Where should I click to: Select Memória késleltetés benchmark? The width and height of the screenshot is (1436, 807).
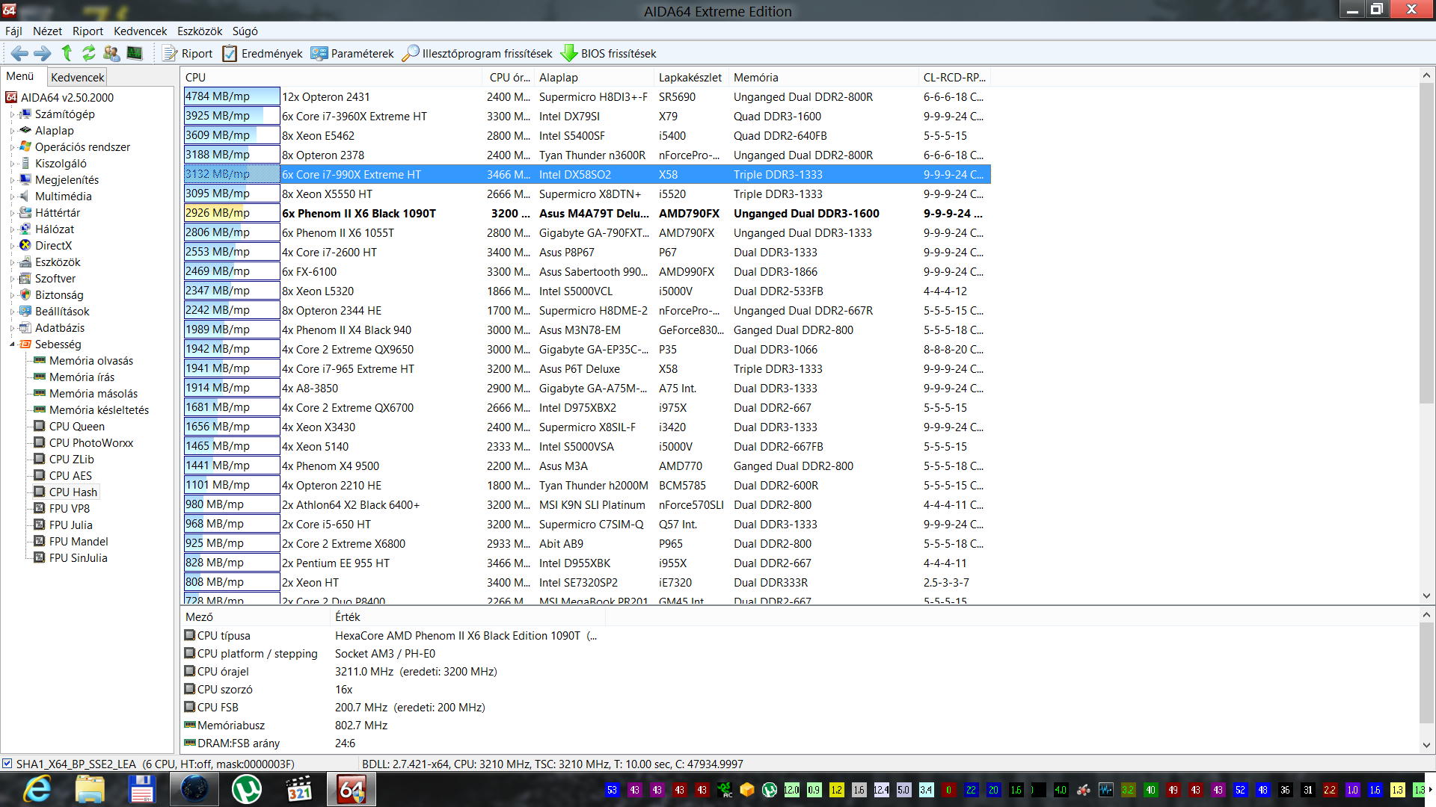pos(99,410)
